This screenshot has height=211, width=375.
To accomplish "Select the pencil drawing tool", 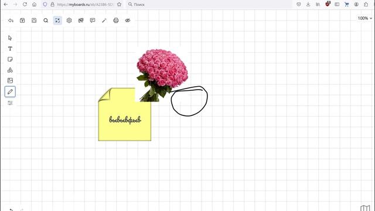I will 10,91.
